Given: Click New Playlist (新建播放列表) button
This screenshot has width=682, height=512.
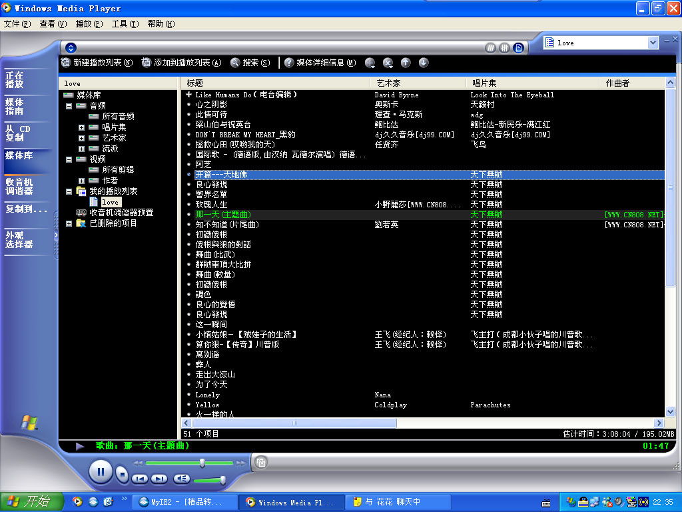Looking at the screenshot, I should 97,63.
